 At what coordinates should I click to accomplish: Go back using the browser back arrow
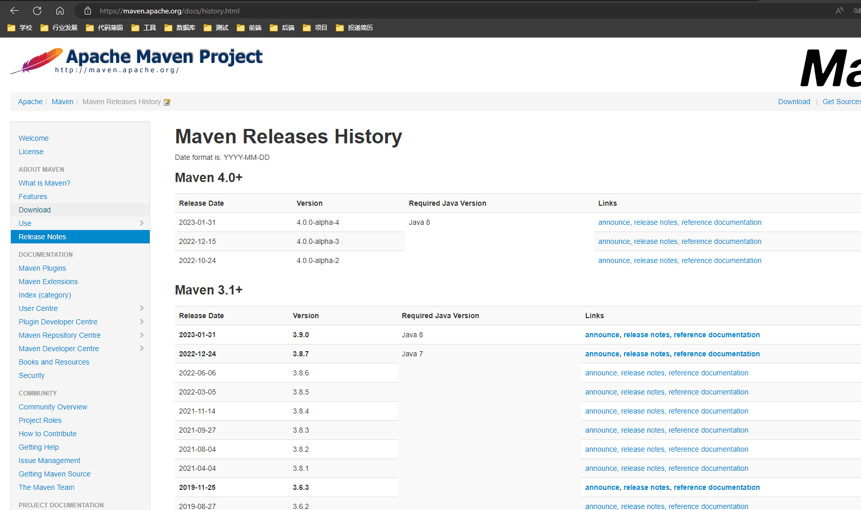(14, 11)
